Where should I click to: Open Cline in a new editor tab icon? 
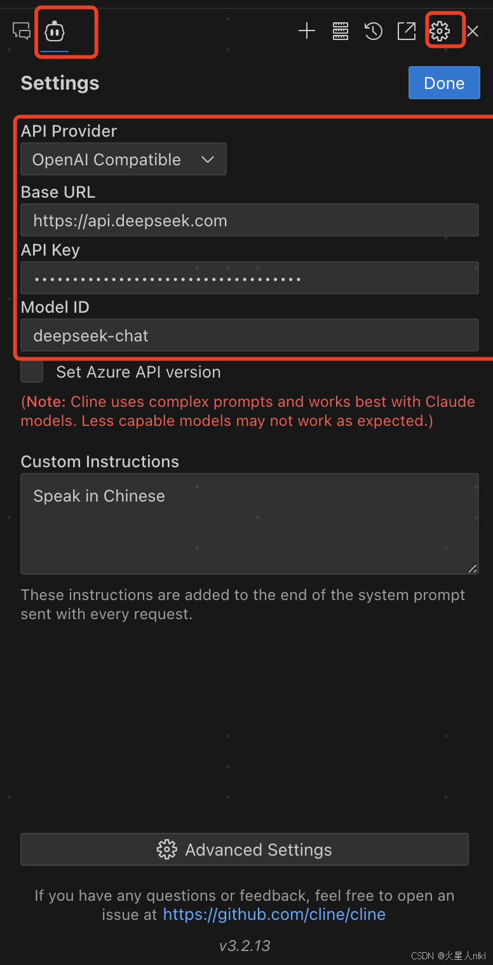(406, 31)
